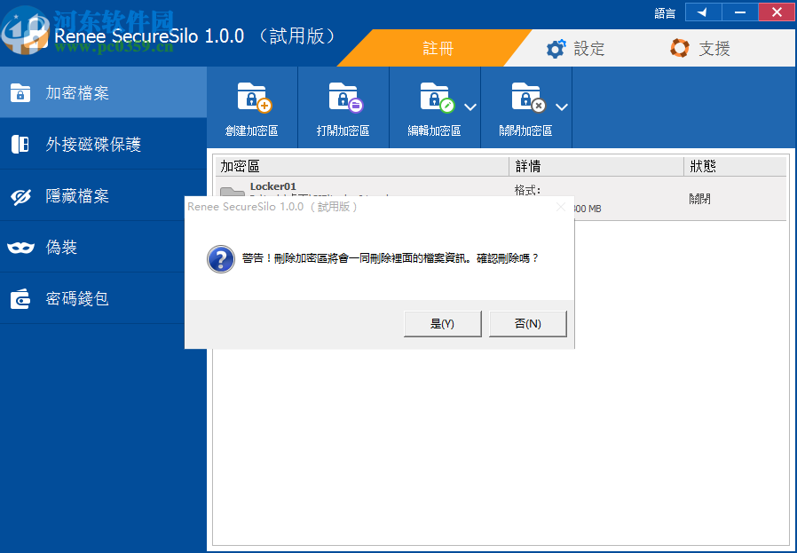Open the 語言 language menu
This screenshot has height=553, width=797.
coord(665,13)
